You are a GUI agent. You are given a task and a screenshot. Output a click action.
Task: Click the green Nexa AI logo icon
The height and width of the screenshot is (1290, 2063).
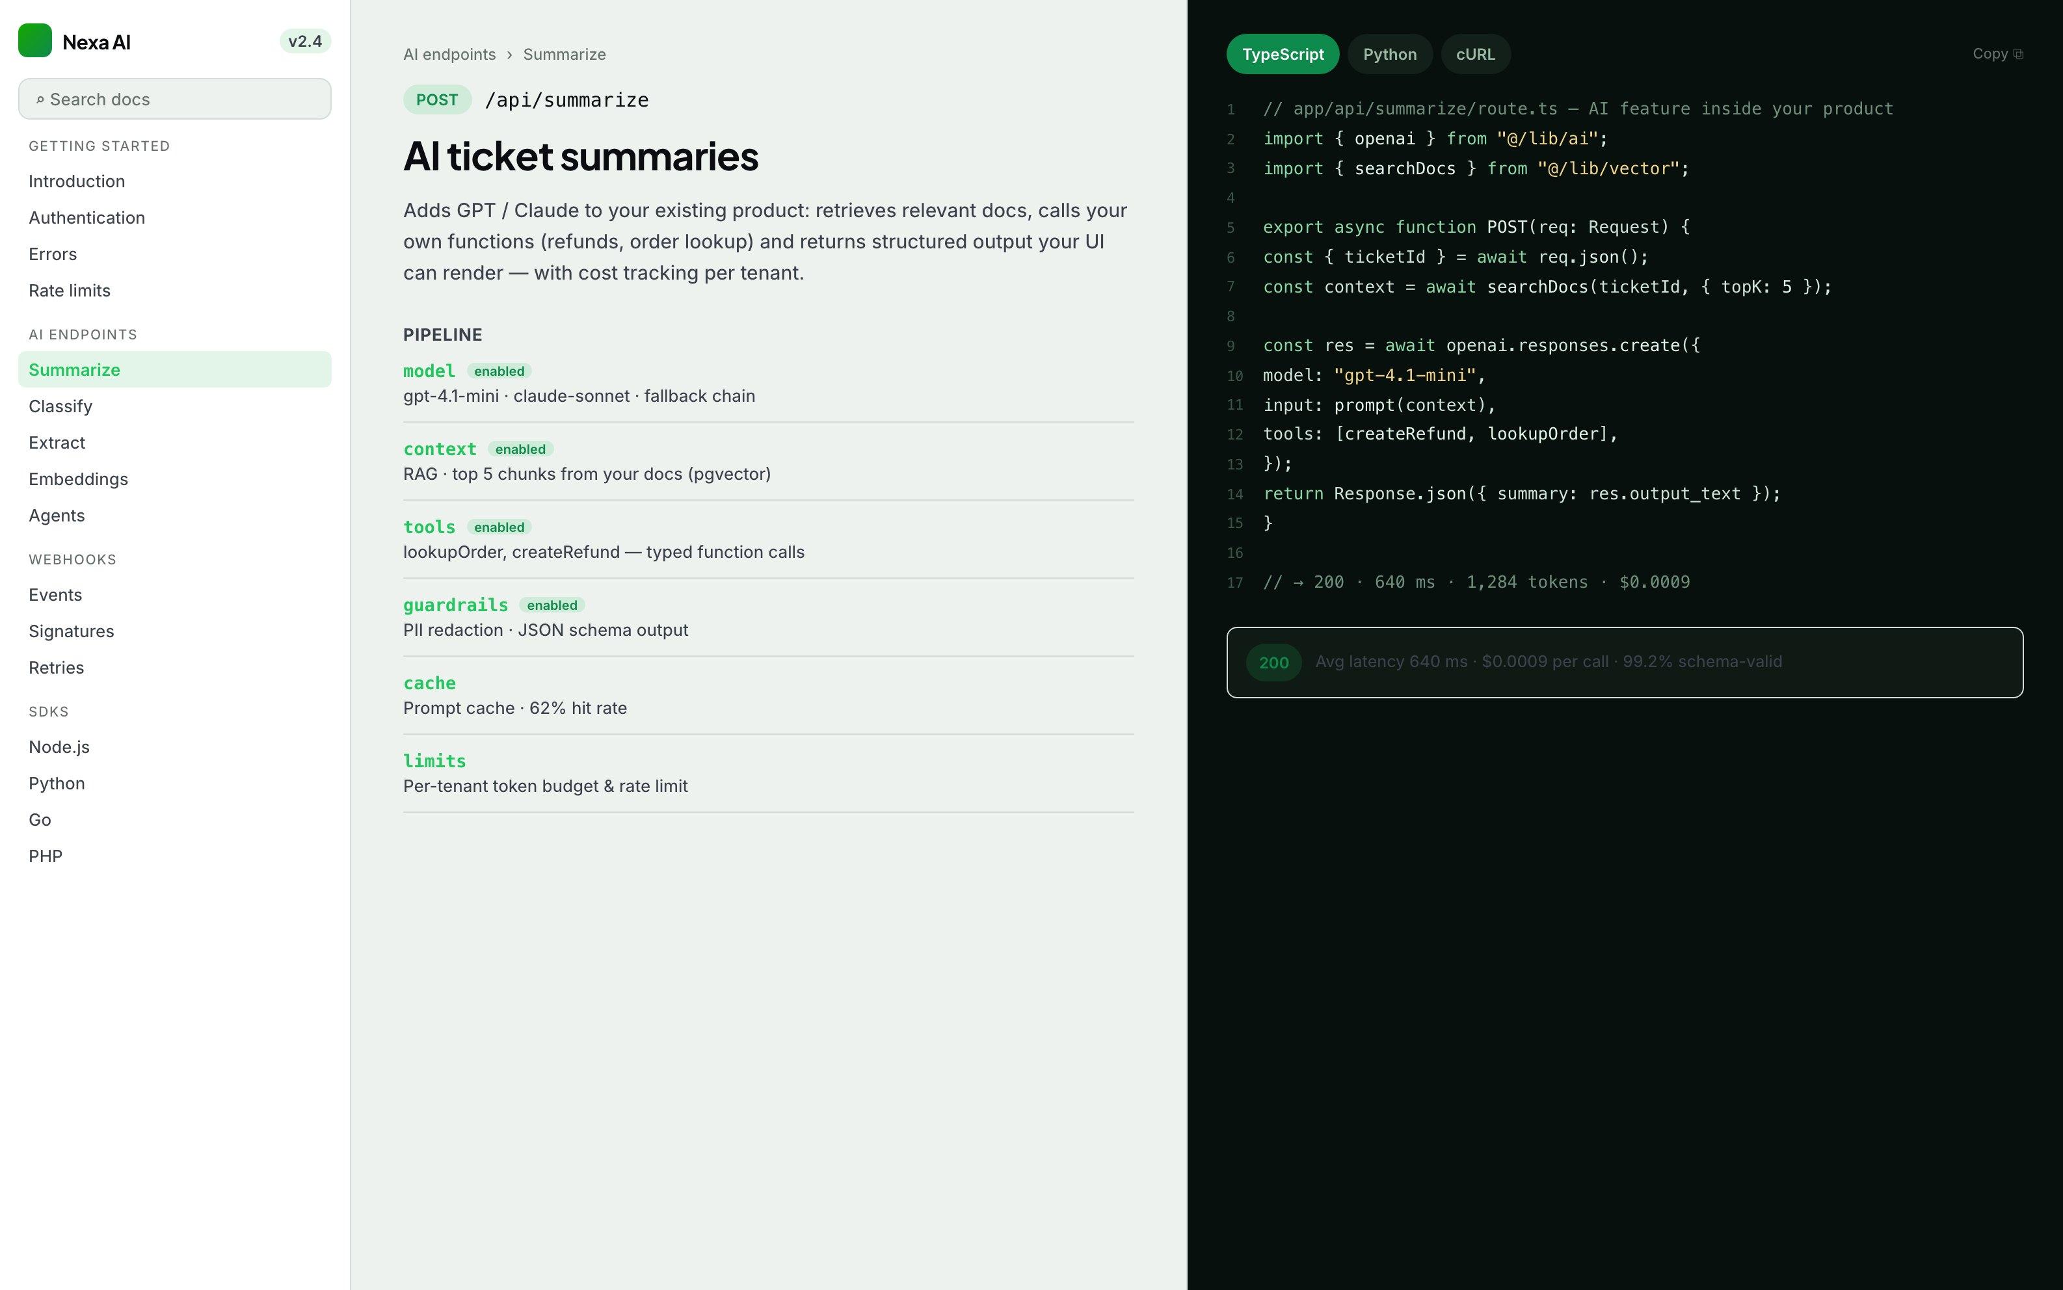point(35,41)
